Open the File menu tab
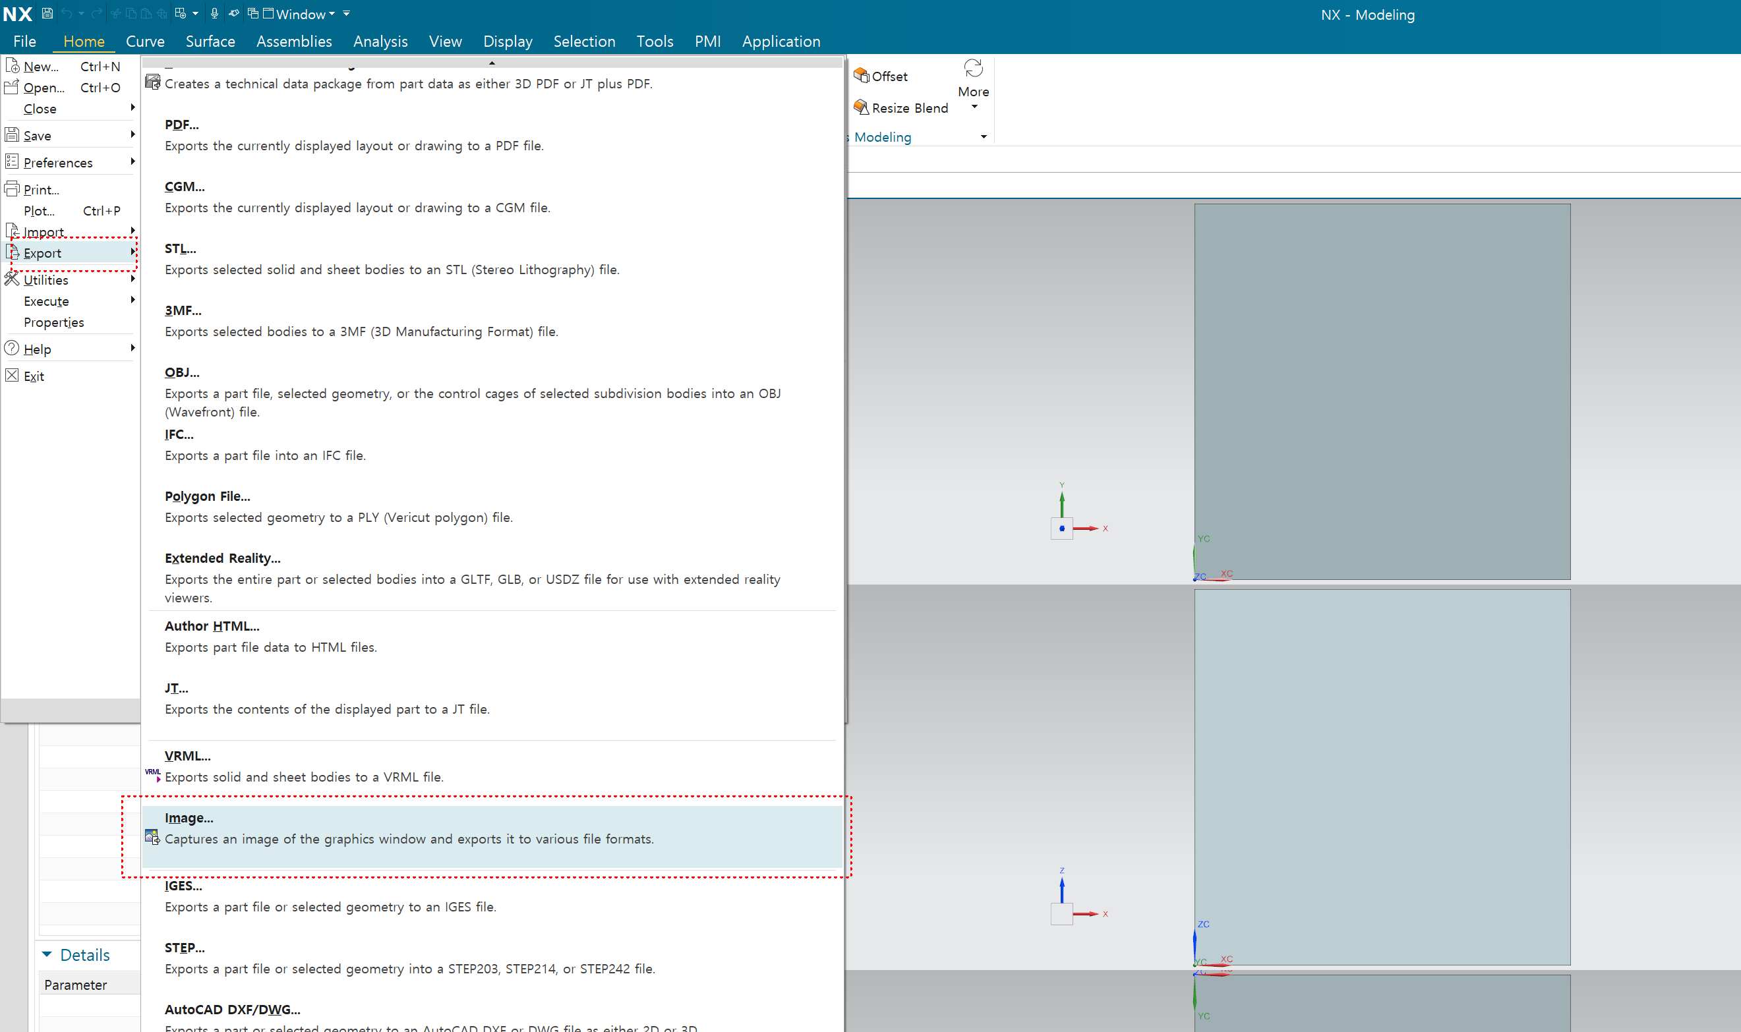 click(x=24, y=42)
